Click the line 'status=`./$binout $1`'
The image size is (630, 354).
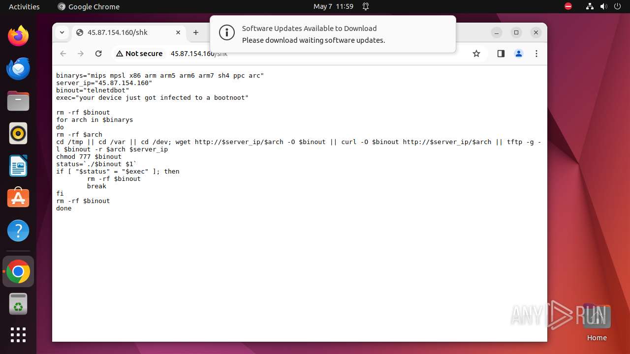(96, 164)
